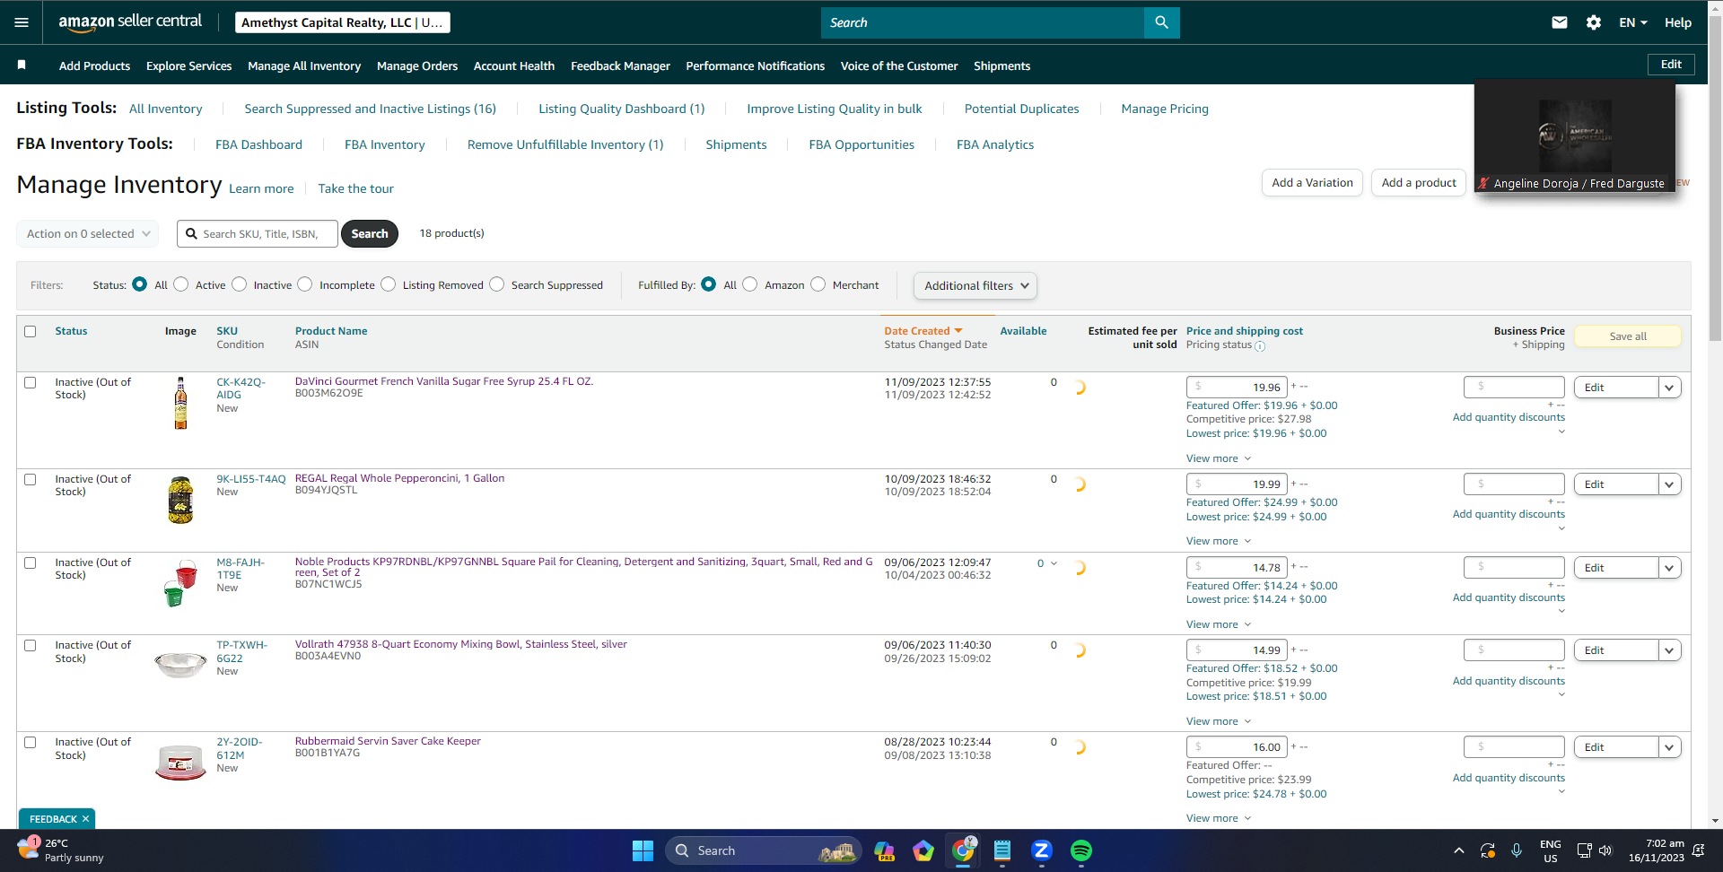The width and height of the screenshot is (1723, 872).
Task: Tick the checkbox for Vollrath Mixing Bowl row
Action: 31,645
